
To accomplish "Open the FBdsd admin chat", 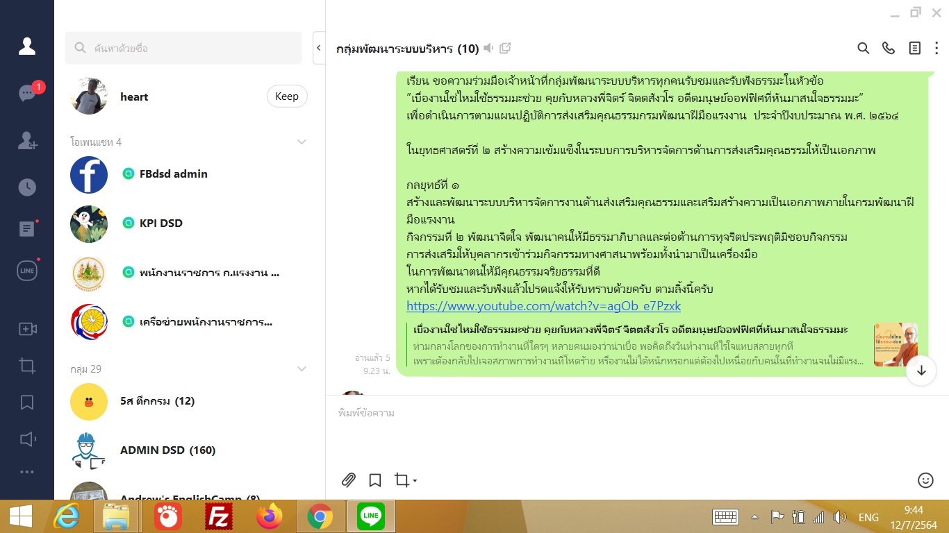I will pyautogui.click(x=164, y=174).
